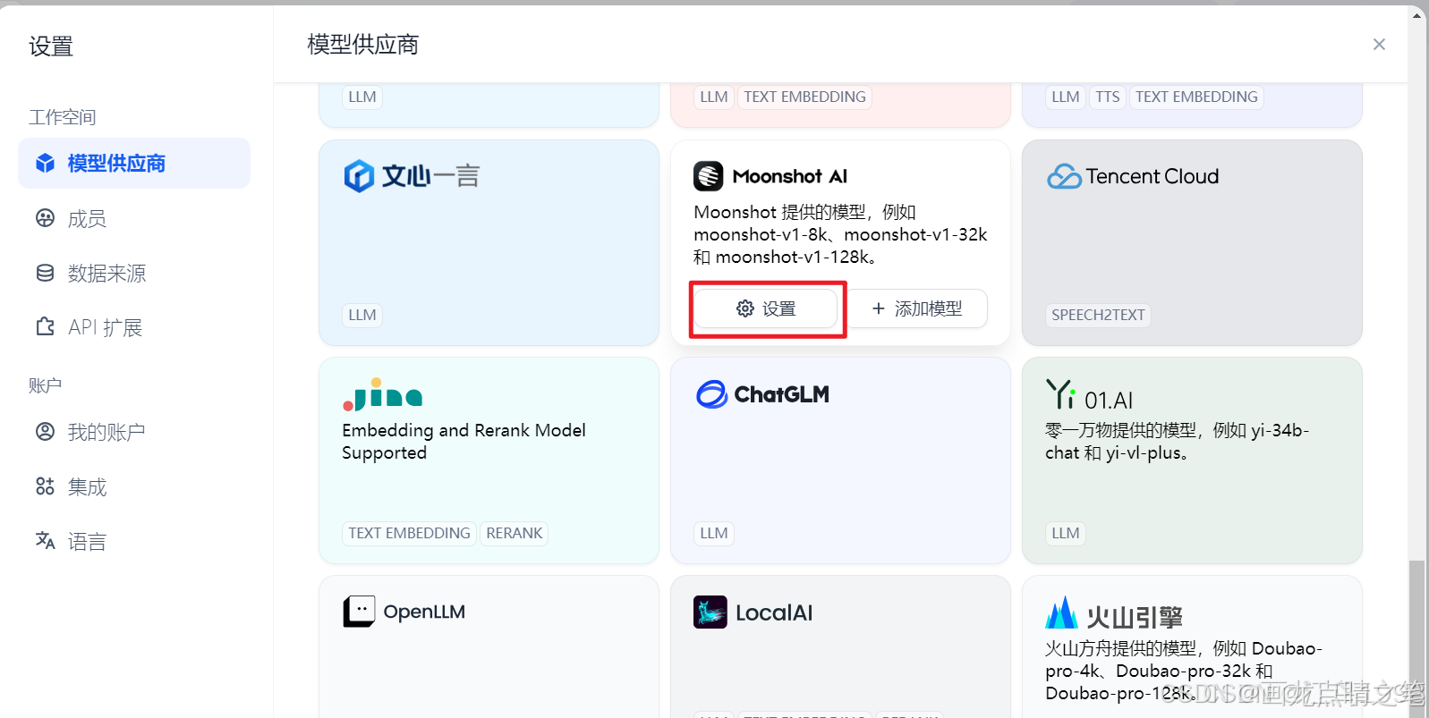
Task: Click the TTS tag in the top row
Action: [x=1108, y=97]
